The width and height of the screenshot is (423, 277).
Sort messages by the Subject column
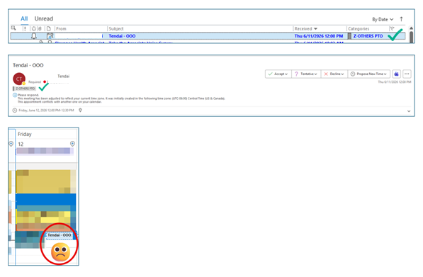coord(116,28)
